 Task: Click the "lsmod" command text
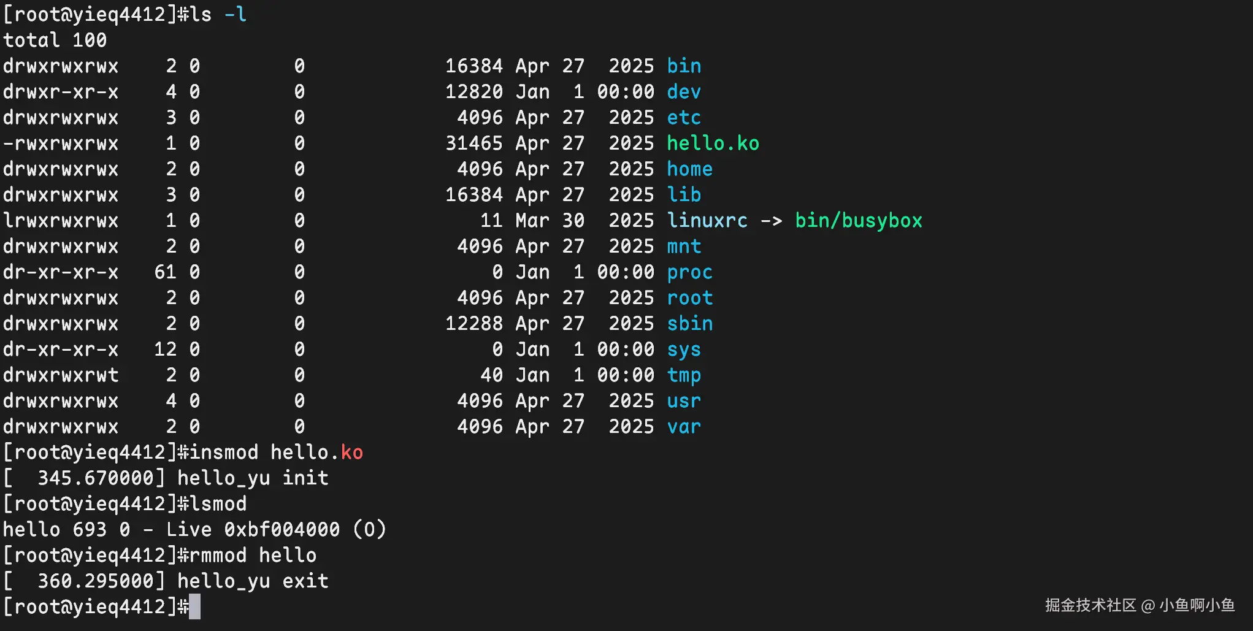(x=218, y=503)
